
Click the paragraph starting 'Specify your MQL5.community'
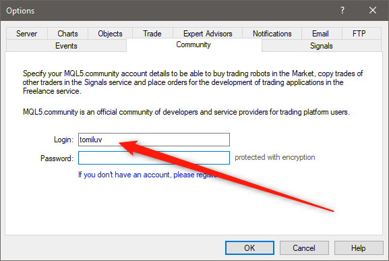[x=193, y=82]
